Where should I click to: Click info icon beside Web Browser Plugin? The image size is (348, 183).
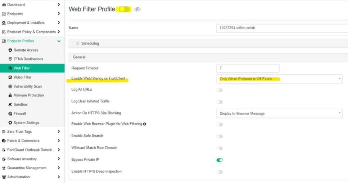click(x=144, y=124)
